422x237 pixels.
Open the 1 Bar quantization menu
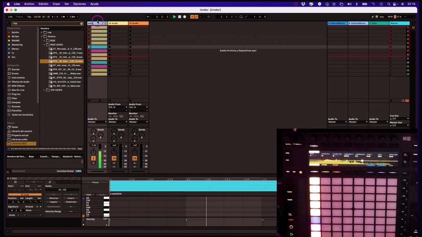point(74,17)
